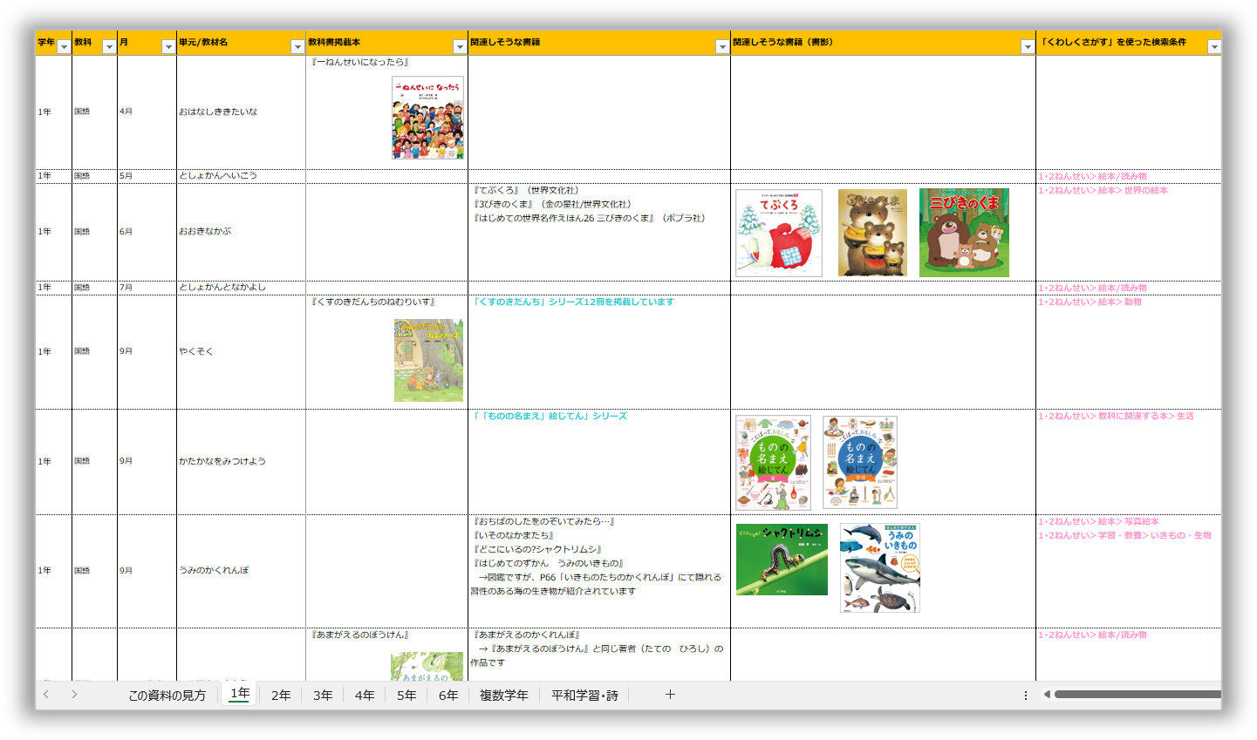Go to next sheet tab arrow
This screenshot has height=740, width=1257.
point(74,695)
